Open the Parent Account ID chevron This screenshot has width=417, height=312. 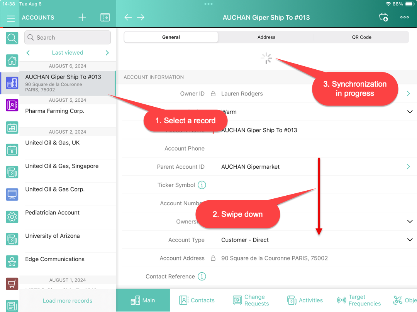409,167
